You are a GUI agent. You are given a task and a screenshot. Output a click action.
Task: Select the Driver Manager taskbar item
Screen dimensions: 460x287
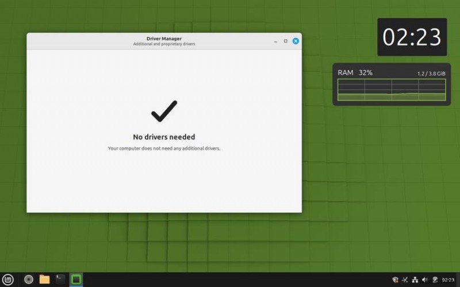76,280
